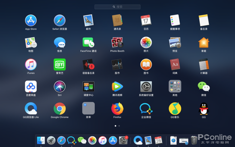
Task: Open the QQ penguin app
Action: coord(204,108)
